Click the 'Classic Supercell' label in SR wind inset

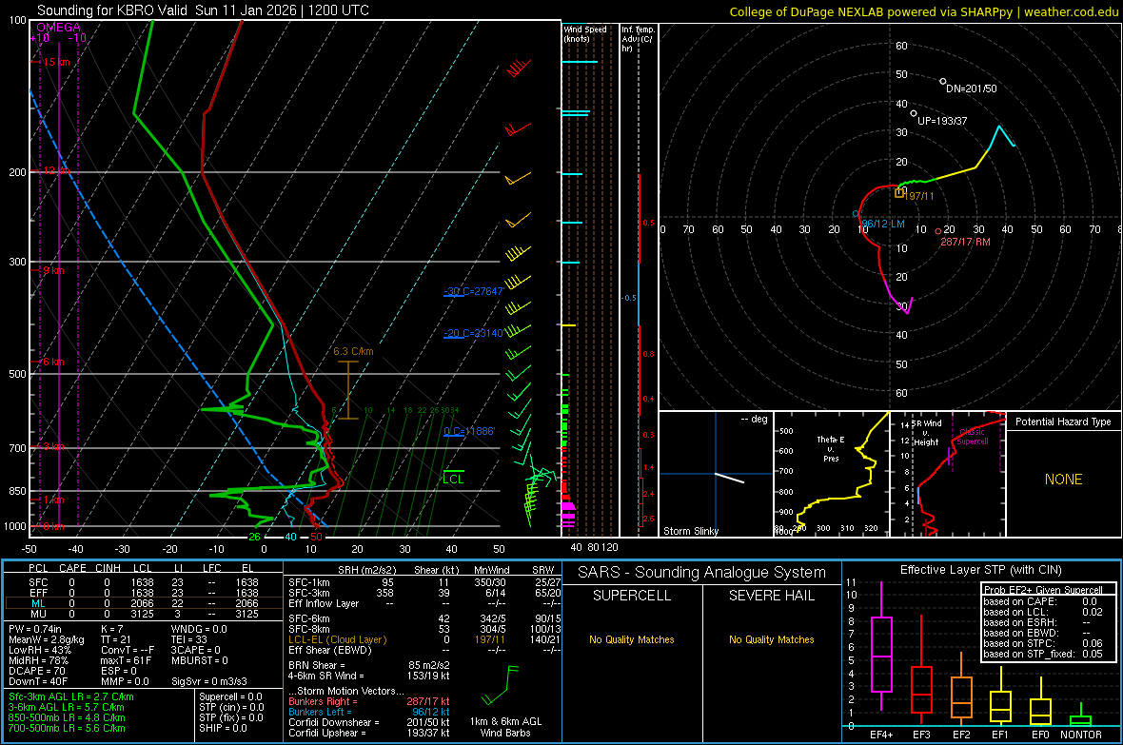coord(972,437)
